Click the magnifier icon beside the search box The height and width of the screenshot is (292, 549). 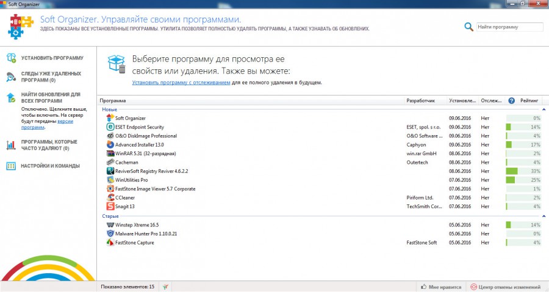(468, 27)
